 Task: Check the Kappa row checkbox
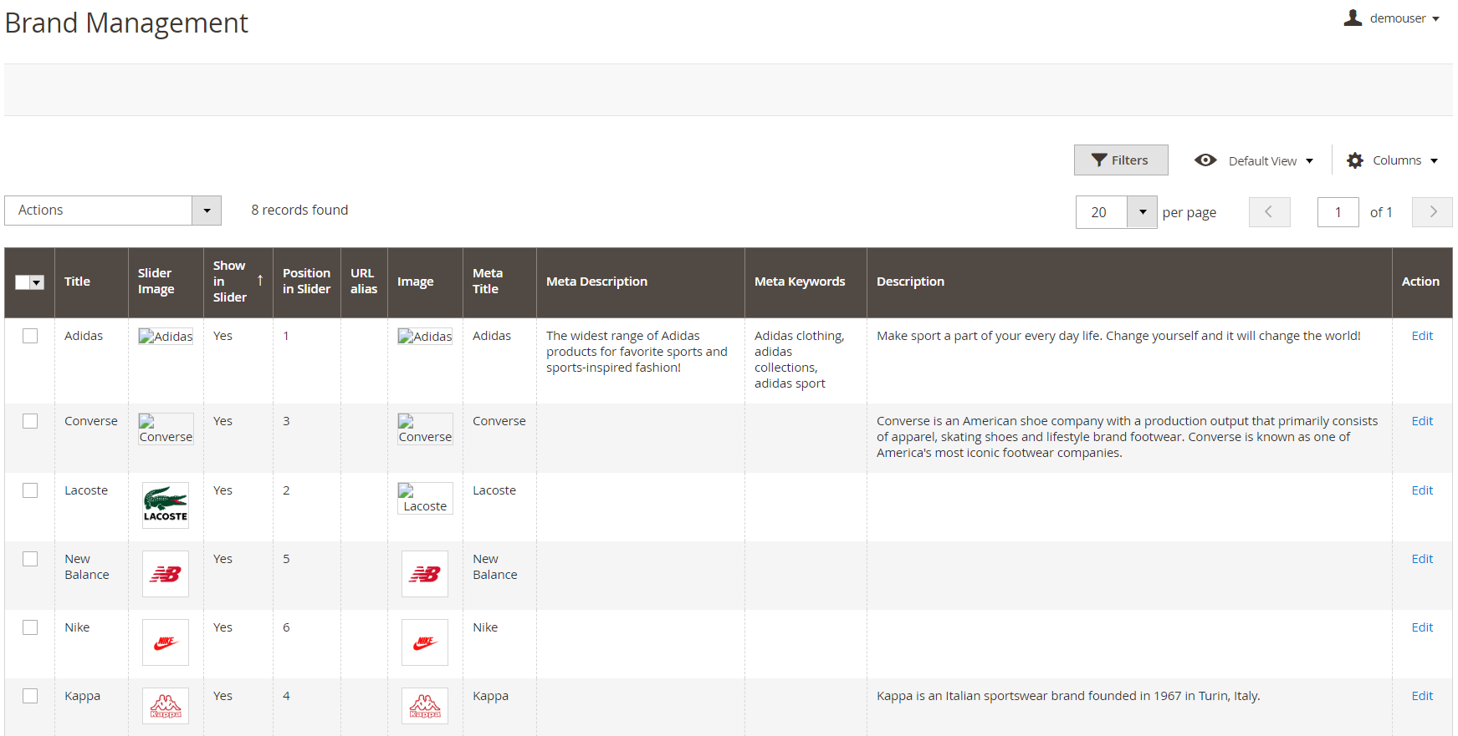click(x=30, y=696)
